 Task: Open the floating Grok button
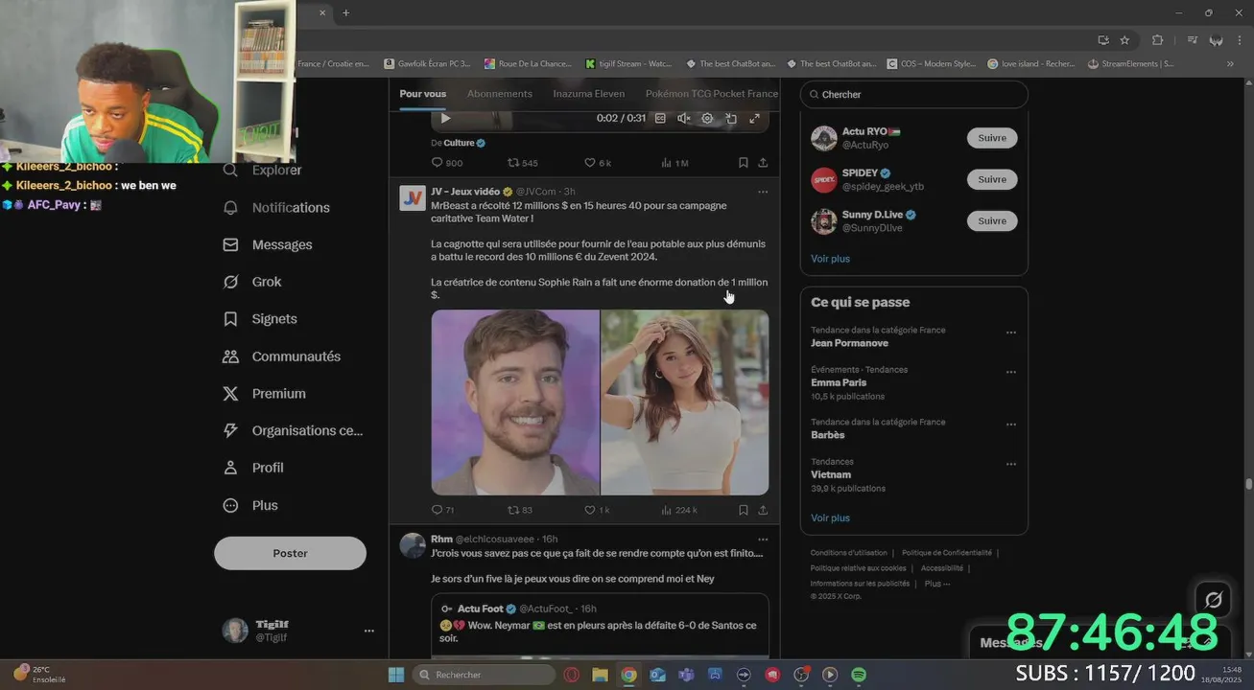[x=1213, y=600]
